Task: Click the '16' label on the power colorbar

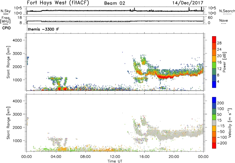Action: [x=219, y=62]
